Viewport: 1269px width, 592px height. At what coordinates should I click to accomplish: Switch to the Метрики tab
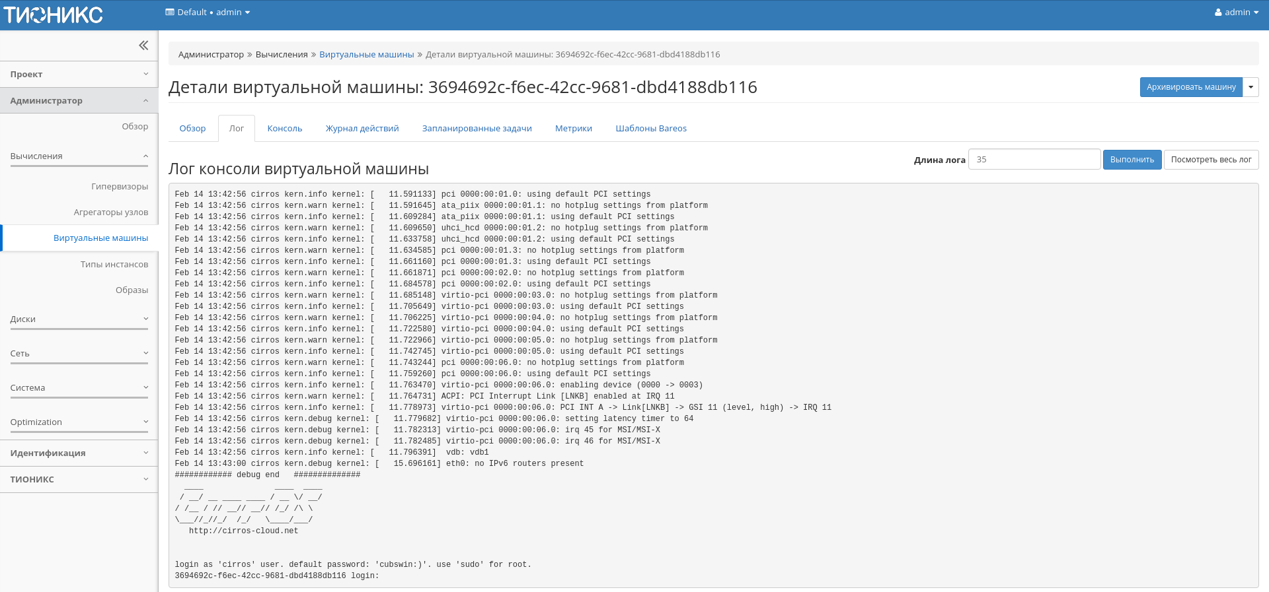point(573,129)
